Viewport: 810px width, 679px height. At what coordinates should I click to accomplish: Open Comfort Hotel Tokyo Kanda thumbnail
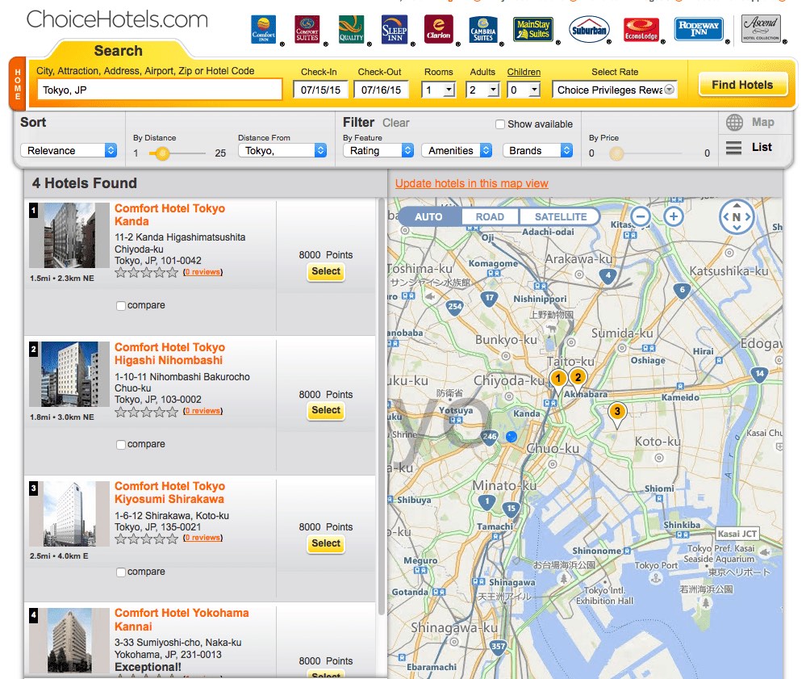pos(69,235)
